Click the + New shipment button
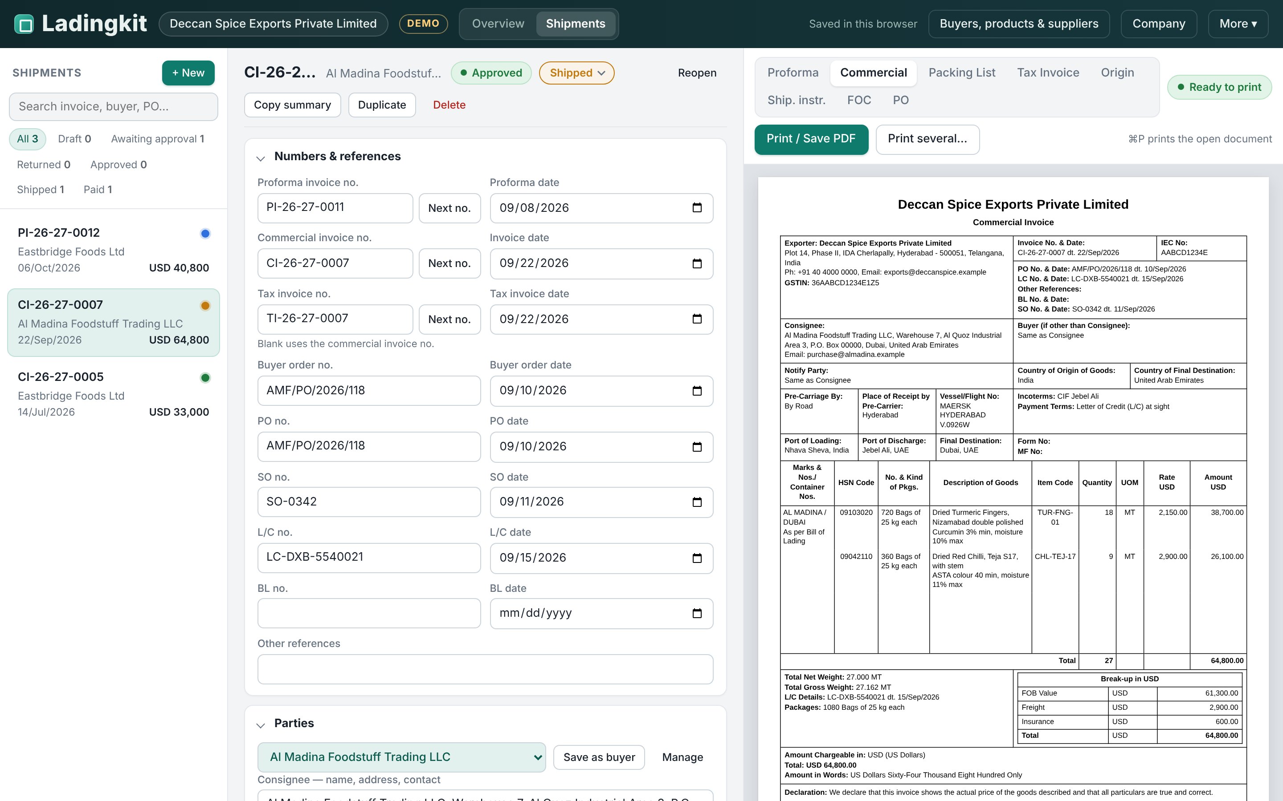Image resolution: width=1283 pixels, height=801 pixels. [188, 73]
